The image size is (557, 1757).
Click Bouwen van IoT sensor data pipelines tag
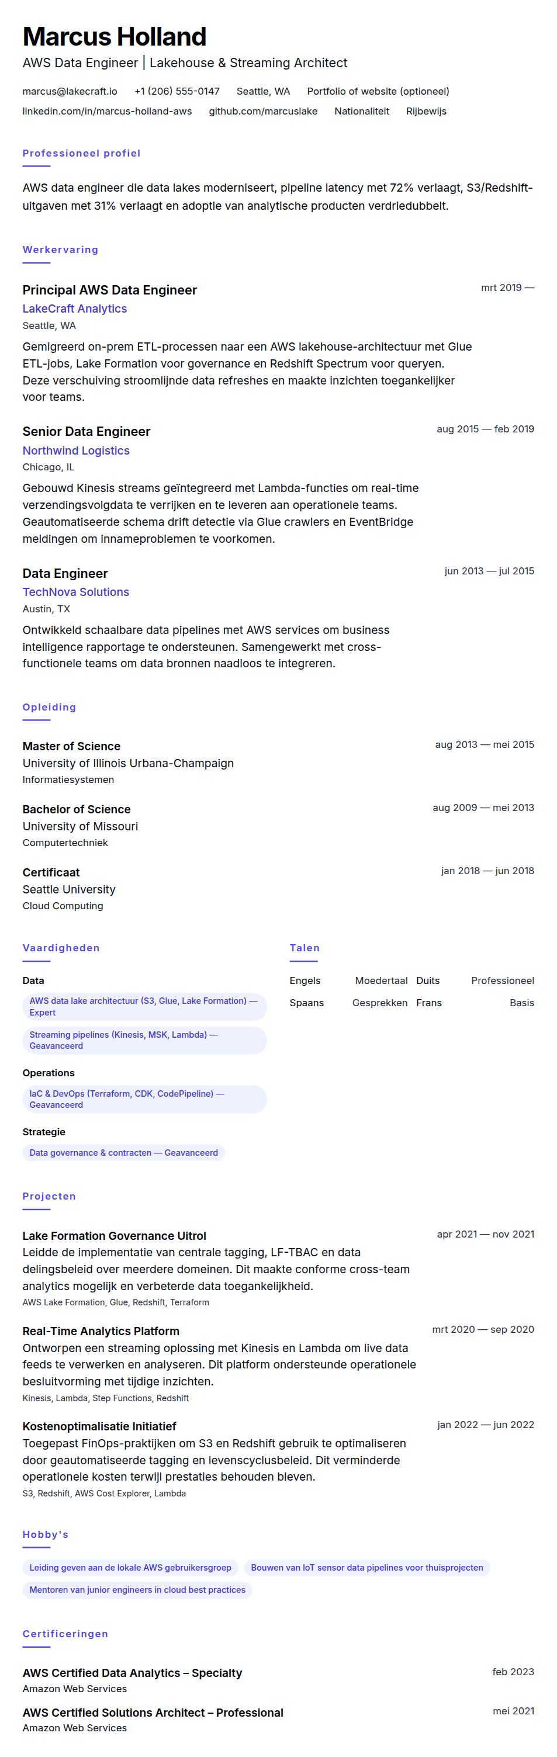coord(366,1567)
